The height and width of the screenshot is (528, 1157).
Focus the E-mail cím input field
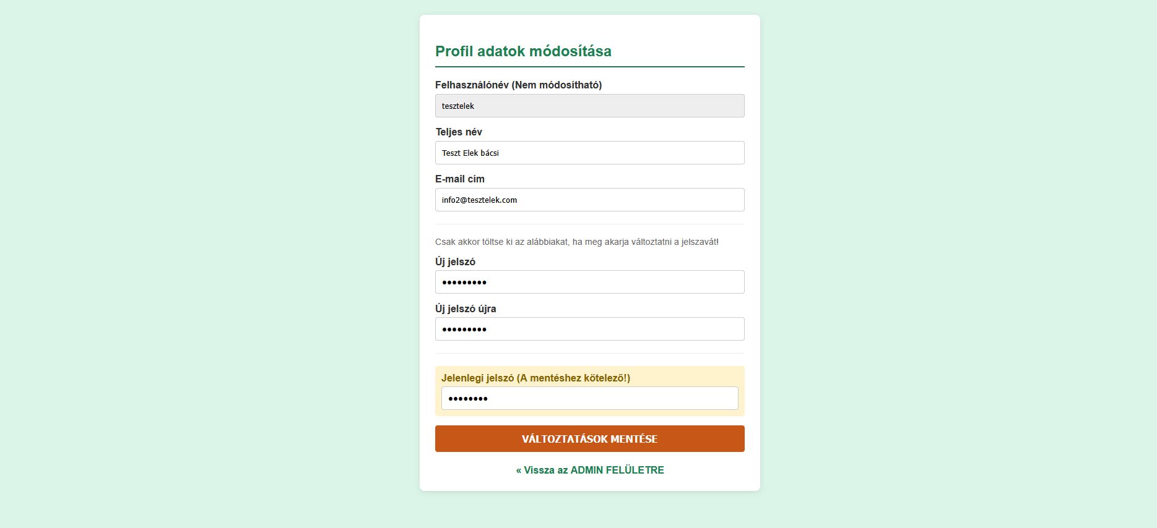point(589,200)
